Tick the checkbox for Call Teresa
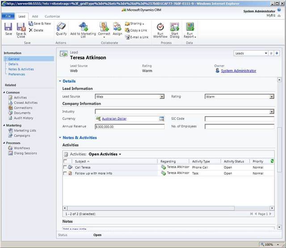The image size is (286, 248). coord(65,167)
